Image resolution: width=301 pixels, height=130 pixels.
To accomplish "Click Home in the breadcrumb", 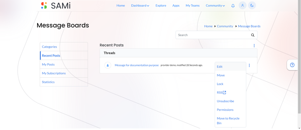I will tap(208, 26).
